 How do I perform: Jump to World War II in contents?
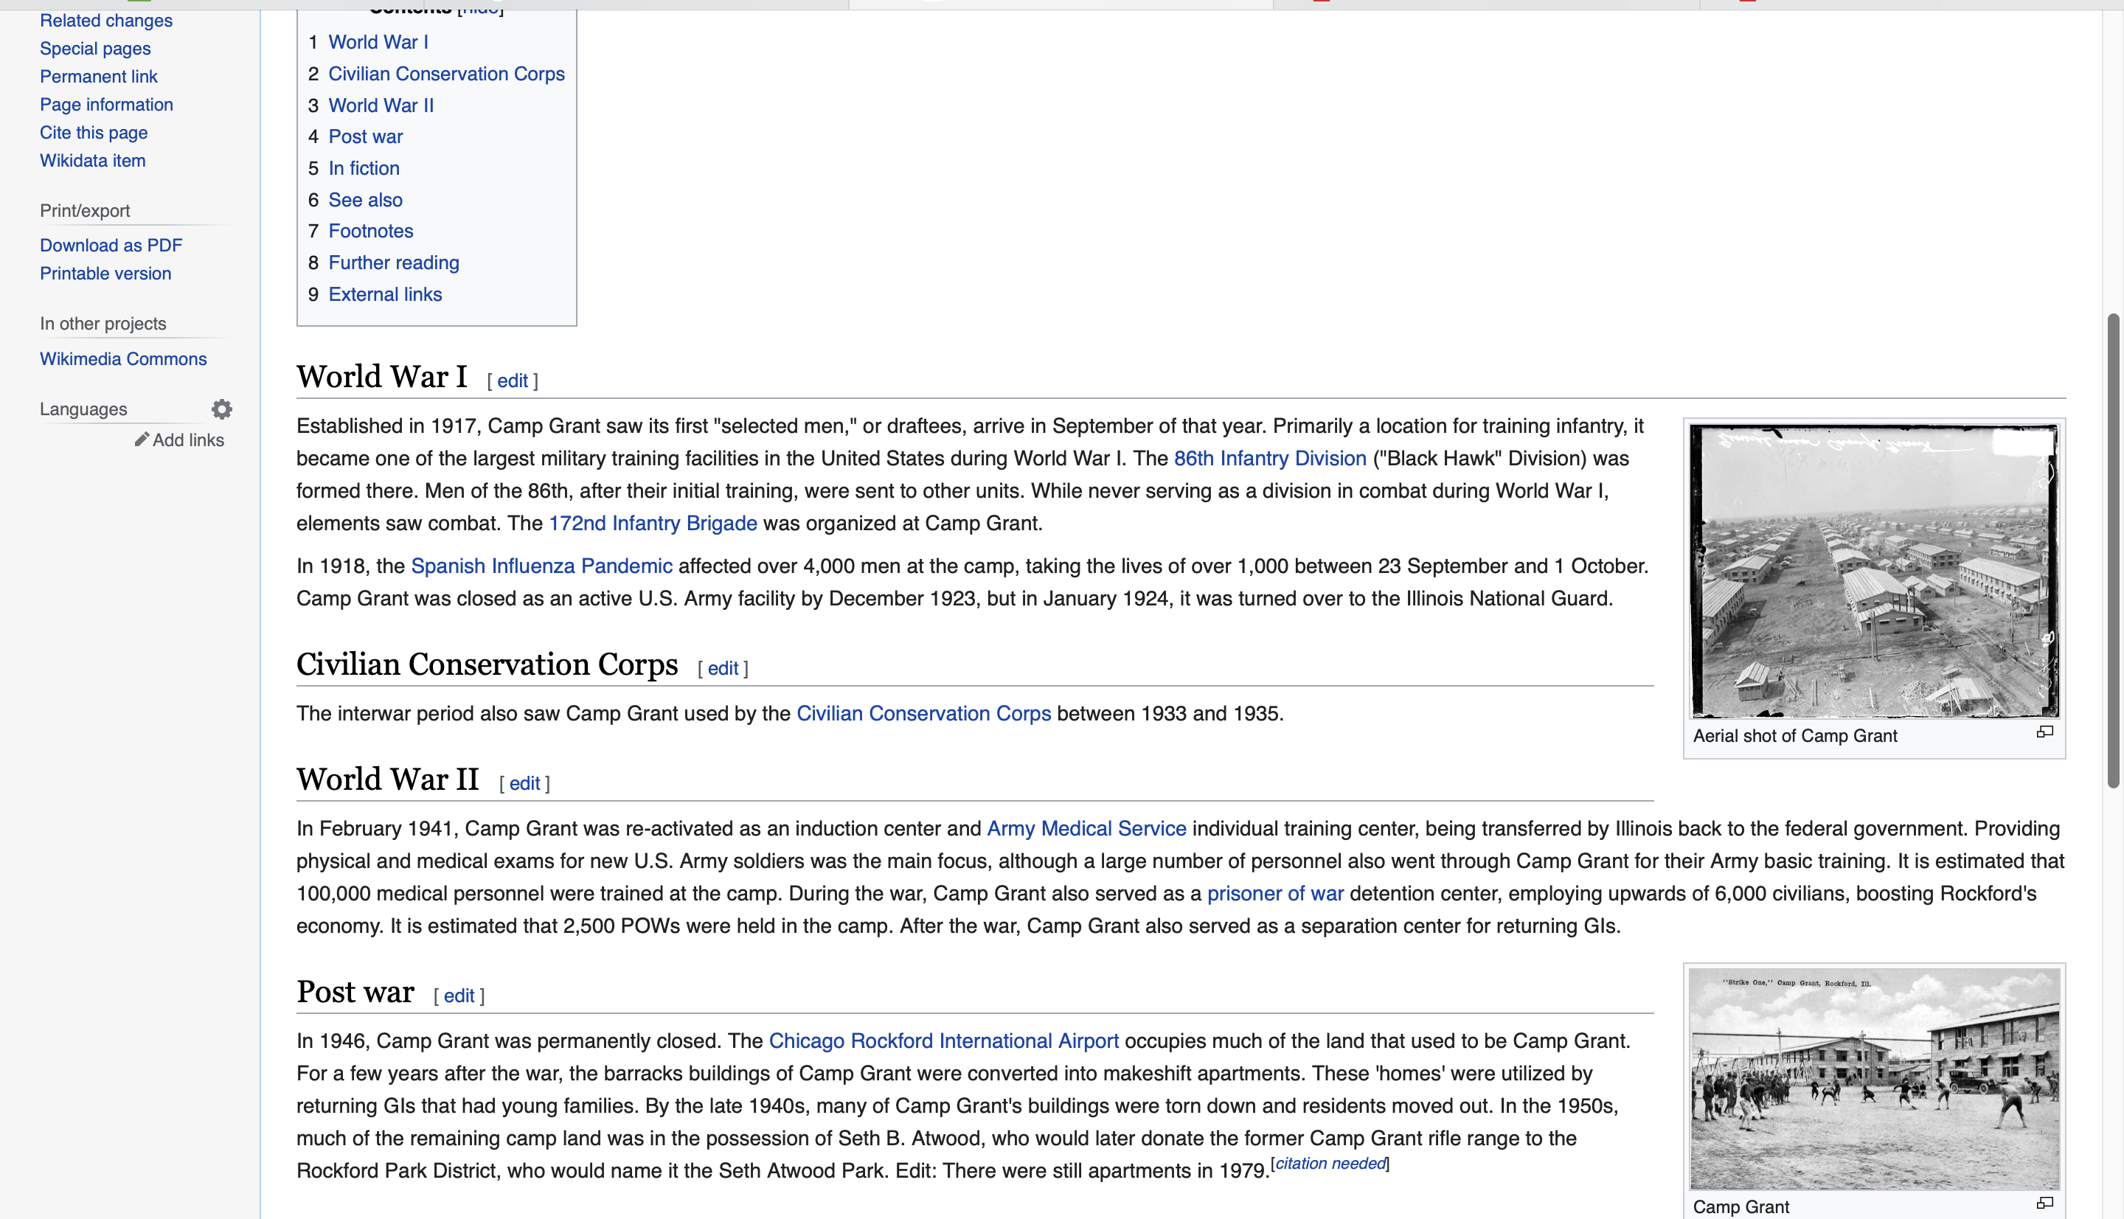[x=380, y=105]
